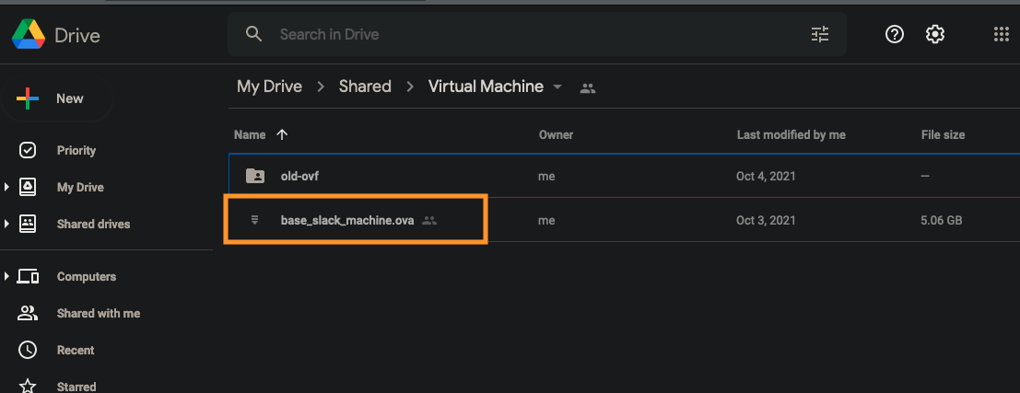Screen dimensions: 1020x393
Task: Click the File size column header
Action: 943,134
